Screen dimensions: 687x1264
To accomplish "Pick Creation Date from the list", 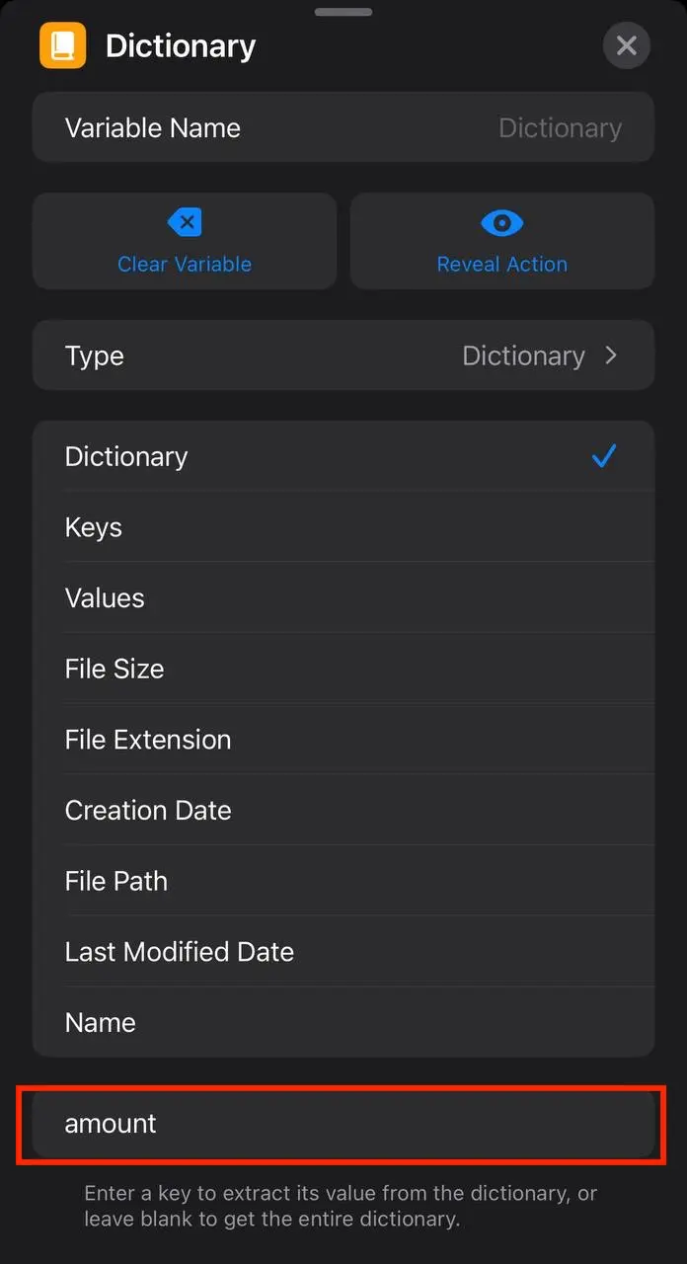I will point(343,810).
